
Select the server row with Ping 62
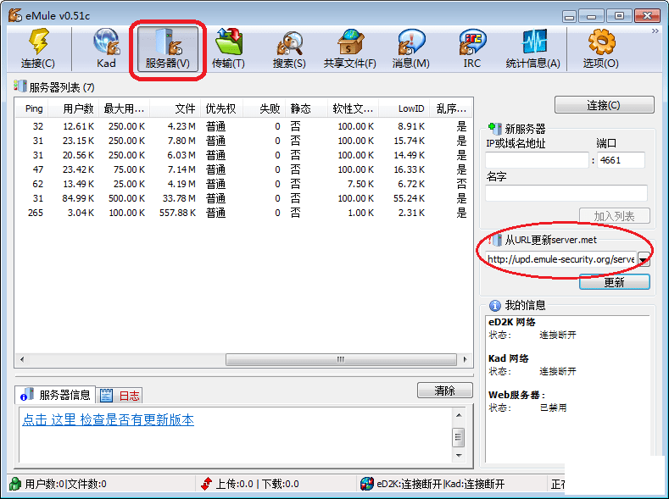[x=243, y=184]
